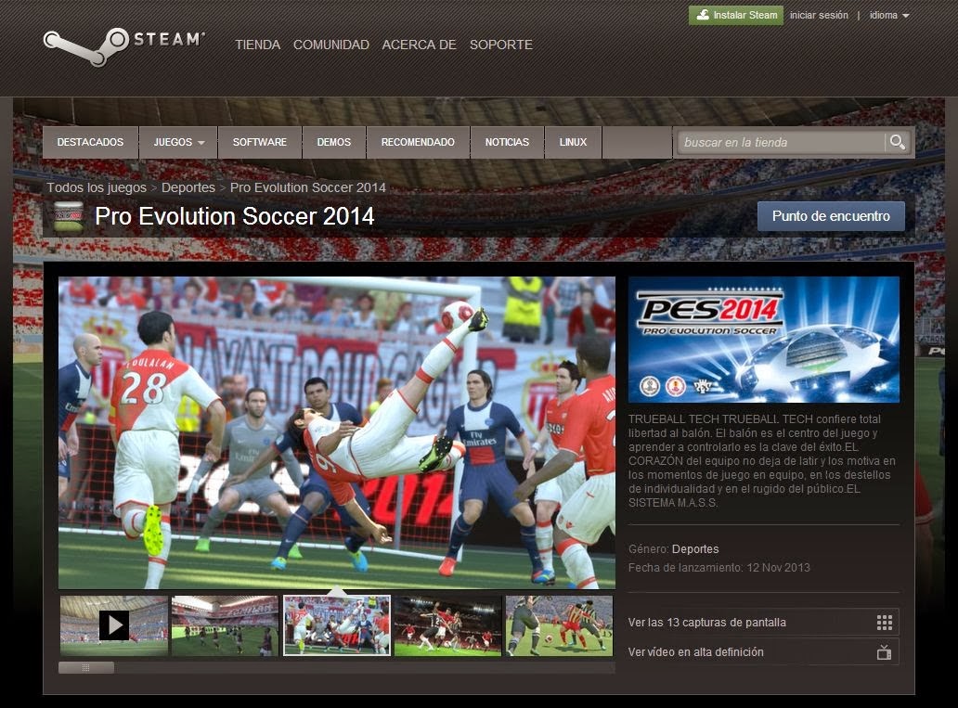Screen dimensions: 958x708
Task: Click the Punto de encuentro button
Action: (830, 215)
